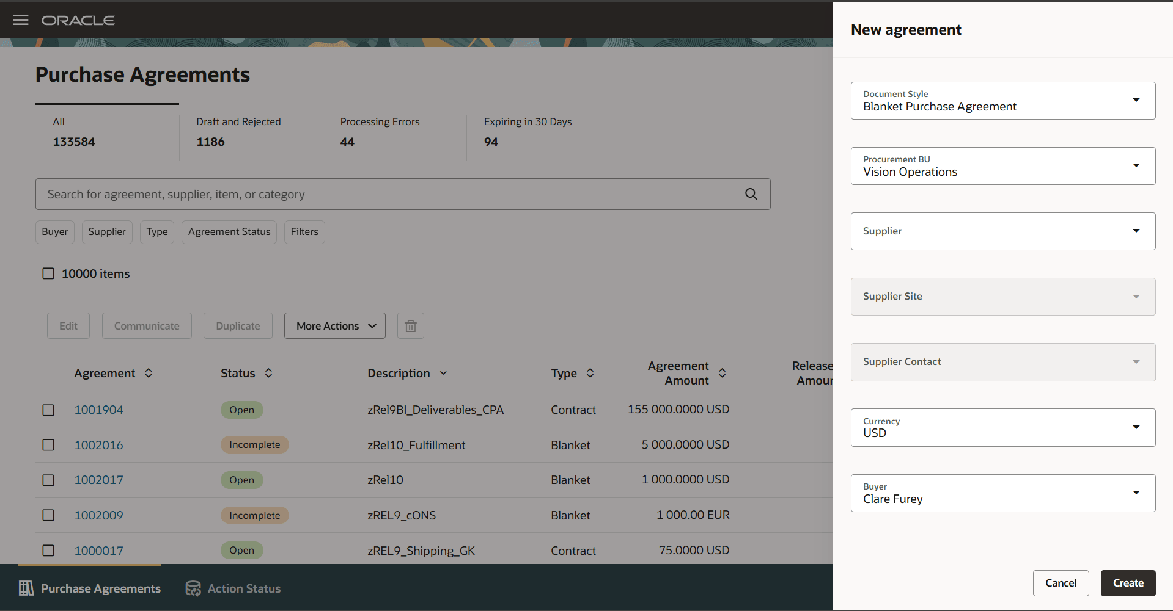The height and width of the screenshot is (611, 1173).
Task: Click the Open status badge for 1001904
Action: point(242,410)
